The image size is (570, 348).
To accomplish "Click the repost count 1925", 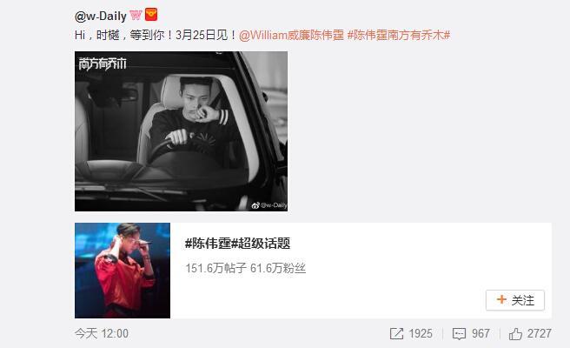I will [x=421, y=333].
